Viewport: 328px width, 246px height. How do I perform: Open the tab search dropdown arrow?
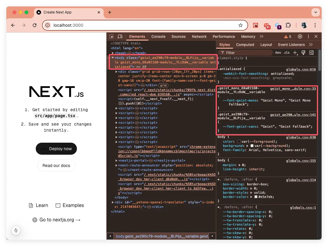315,12
